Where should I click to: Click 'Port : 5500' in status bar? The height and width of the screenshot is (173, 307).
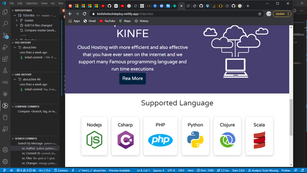click(x=205, y=170)
